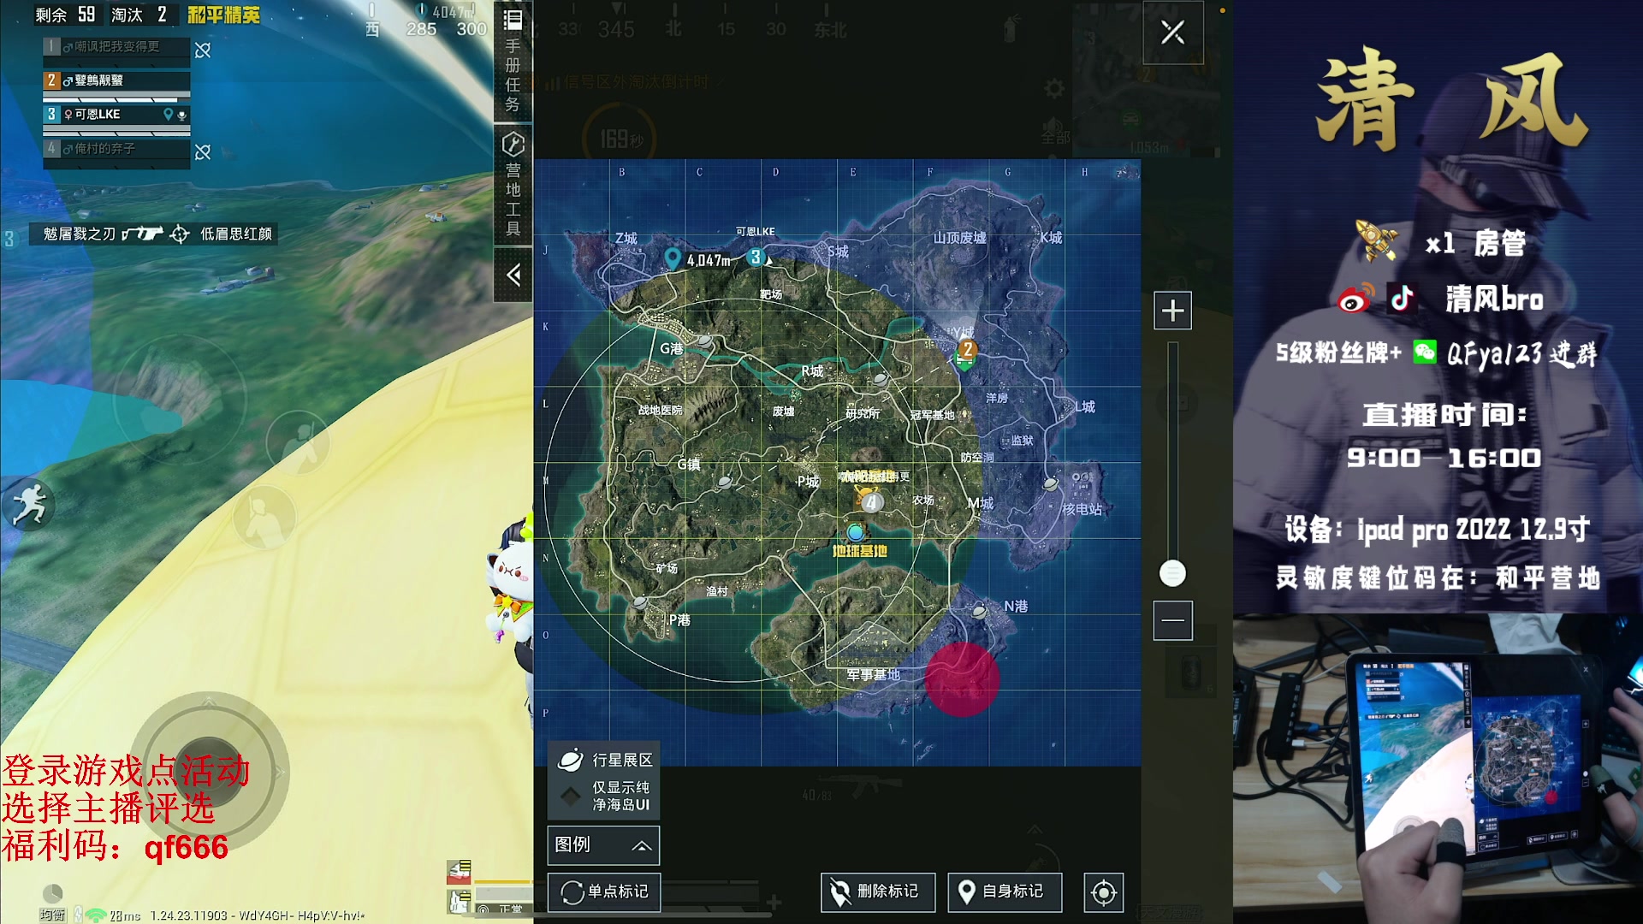Click the 冠军基地 label on map
This screenshot has width=1643, height=924.
932,415
